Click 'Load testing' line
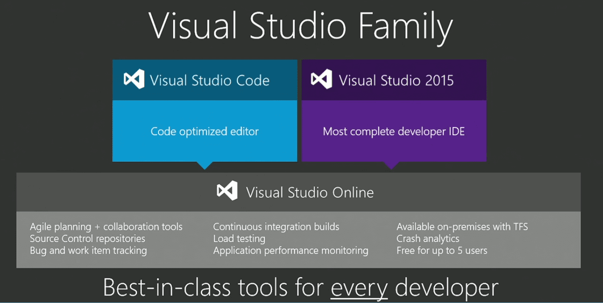This screenshot has height=303, width=603. click(x=239, y=238)
